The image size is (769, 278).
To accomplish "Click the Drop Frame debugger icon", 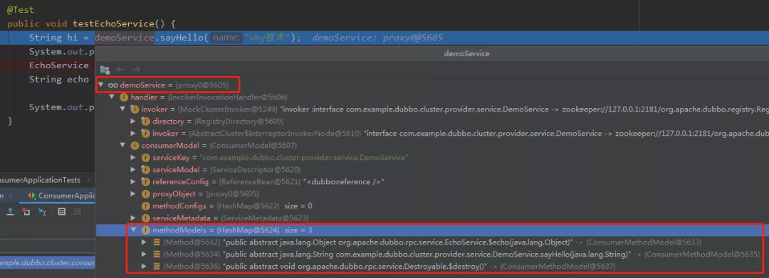I will (26, 211).
